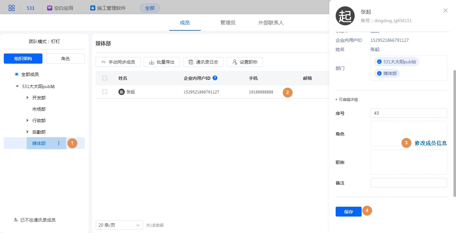Click the purple 空白应用 app icon
The width and height of the screenshot is (456, 233).
49,8
